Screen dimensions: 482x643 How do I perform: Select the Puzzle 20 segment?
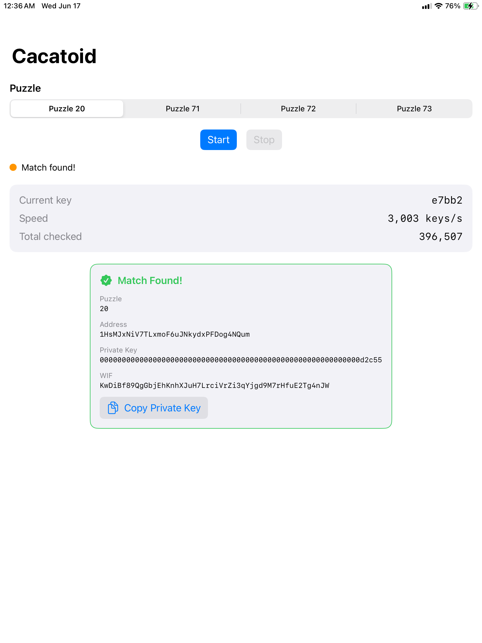tap(67, 109)
